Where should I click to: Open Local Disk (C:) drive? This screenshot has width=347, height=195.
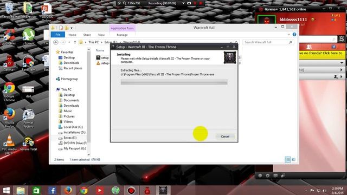(73, 127)
